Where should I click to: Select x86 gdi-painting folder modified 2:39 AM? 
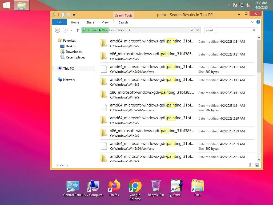pyautogui.click(x=177, y=133)
